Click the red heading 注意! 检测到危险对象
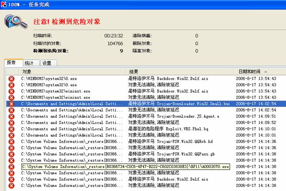 66,21
